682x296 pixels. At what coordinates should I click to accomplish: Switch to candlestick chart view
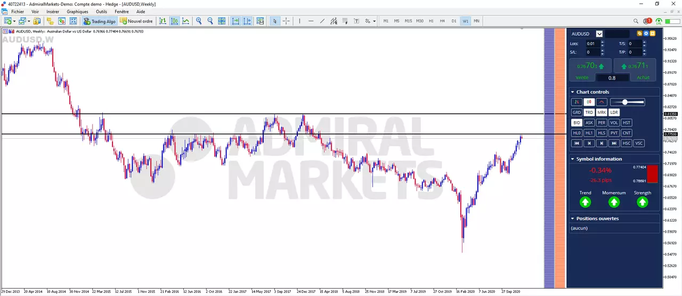(x=174, y=21)
